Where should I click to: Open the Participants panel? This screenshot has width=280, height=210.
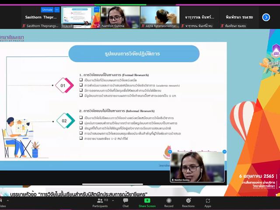tap(100, 203)
